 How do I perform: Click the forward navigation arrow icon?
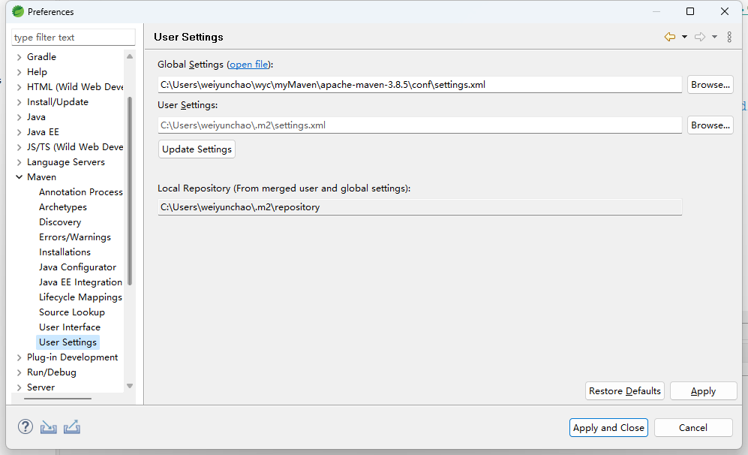[x=699, y=37]
